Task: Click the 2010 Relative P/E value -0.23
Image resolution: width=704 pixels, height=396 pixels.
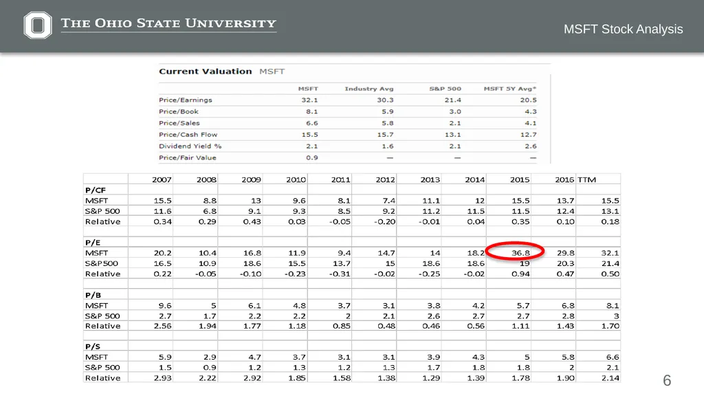Action: pos(295,274)
